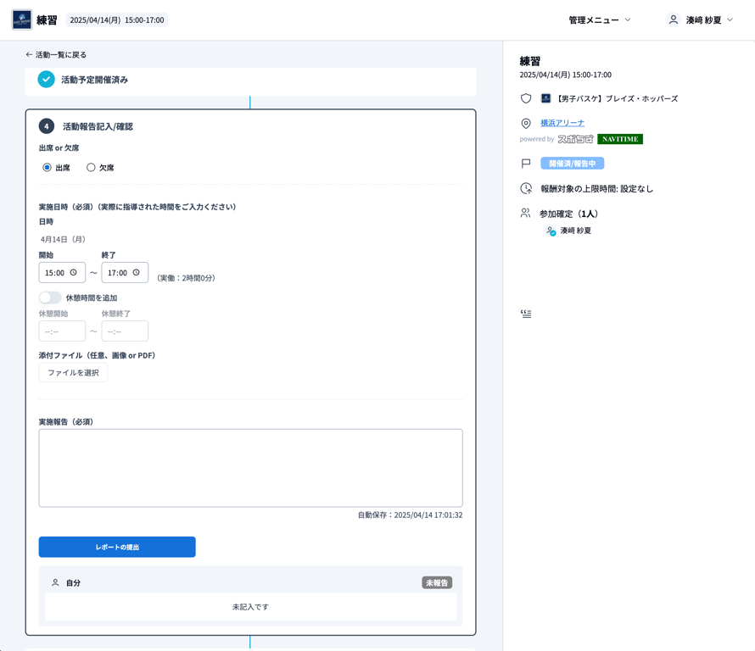Click the team logo in the header

coord(22,19)
